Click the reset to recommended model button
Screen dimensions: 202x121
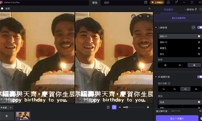pos(178,18)
